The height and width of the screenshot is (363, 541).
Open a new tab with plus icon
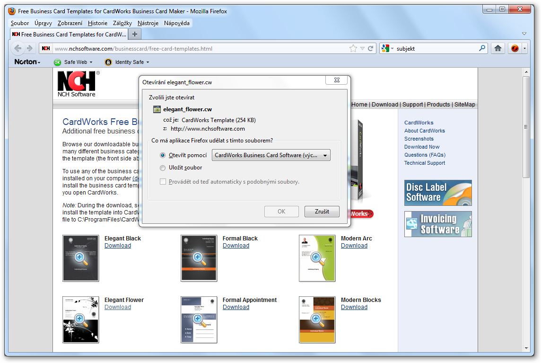[x=135, y=34]
